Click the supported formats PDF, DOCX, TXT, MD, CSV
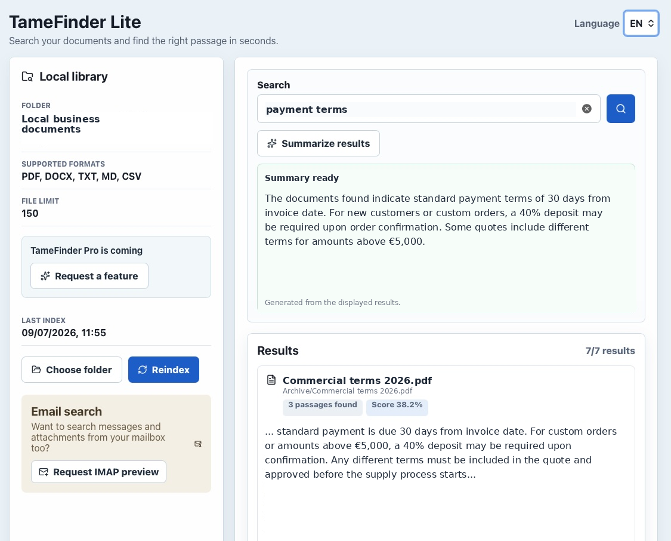 click(81, 177)
